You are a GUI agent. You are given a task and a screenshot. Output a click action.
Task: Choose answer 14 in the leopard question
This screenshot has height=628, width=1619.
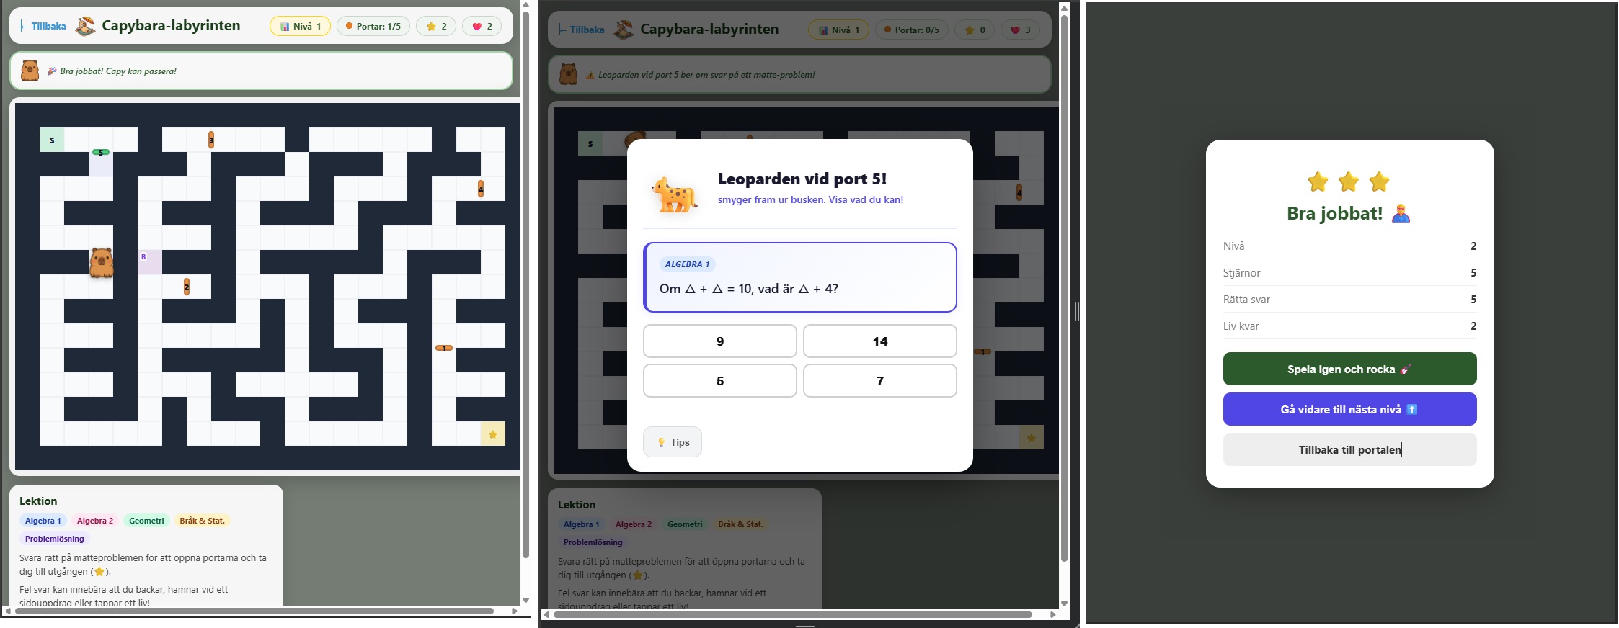click(880, 341)
